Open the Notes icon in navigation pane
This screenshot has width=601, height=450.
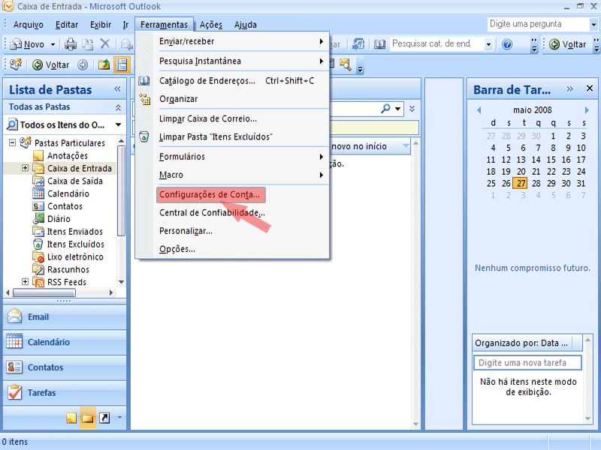(71, 418)
